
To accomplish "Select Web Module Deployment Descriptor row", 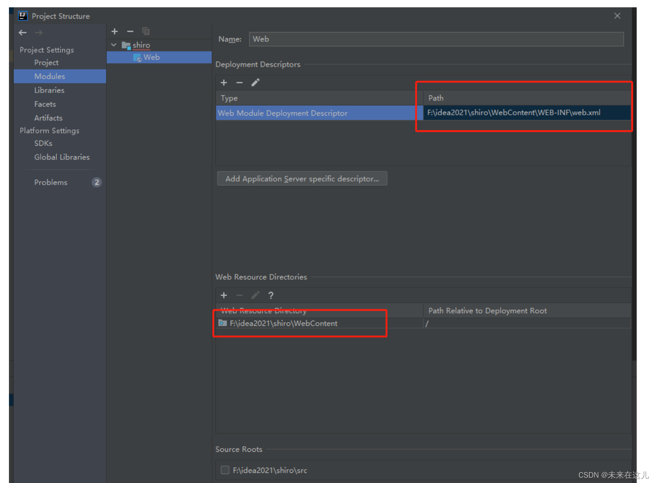I will coord(320,113).
